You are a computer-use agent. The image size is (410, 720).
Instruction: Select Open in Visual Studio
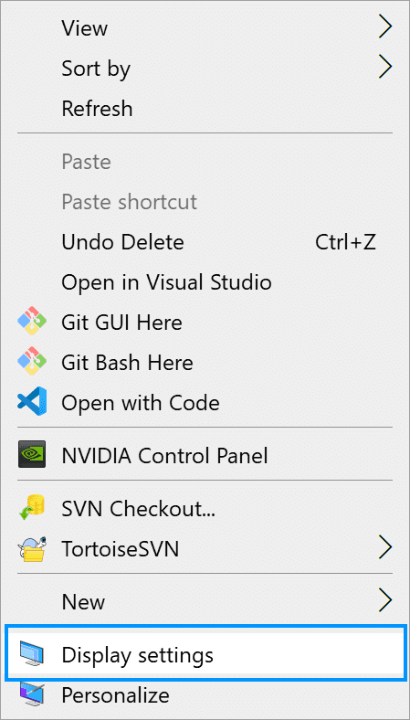(205, 282)
